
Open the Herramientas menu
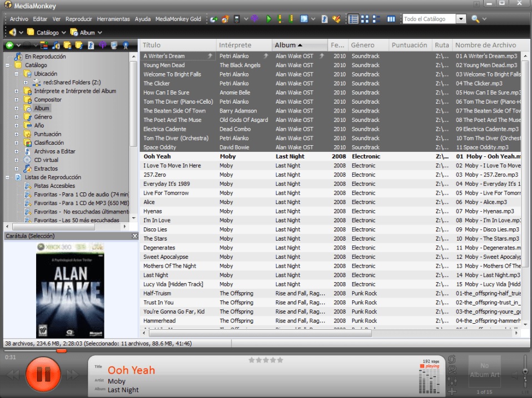[x=113, y=19]
